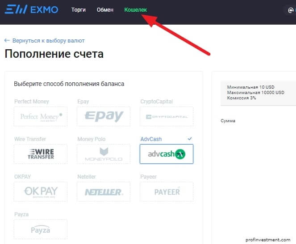Click the Perfect Money label text
This screenshot has height=244, width=296.
[32, 102]
